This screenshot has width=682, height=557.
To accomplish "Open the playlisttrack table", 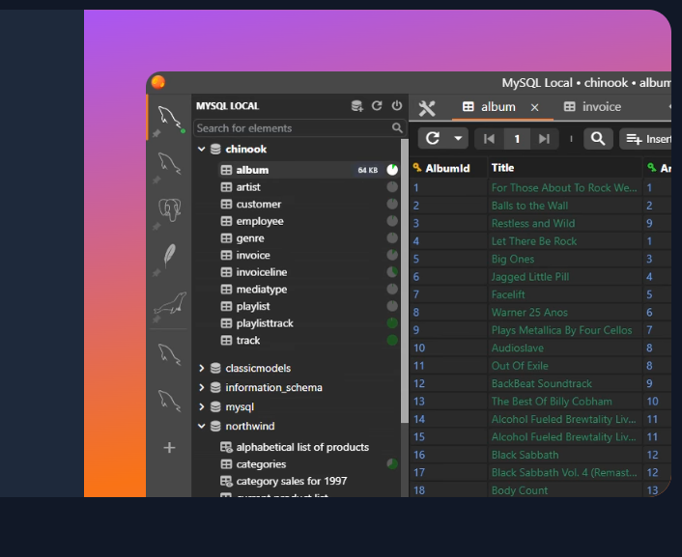I will [308, 323].
